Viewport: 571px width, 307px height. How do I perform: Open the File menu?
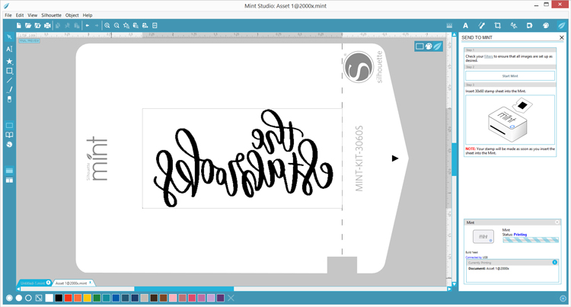tap(8, 15)
